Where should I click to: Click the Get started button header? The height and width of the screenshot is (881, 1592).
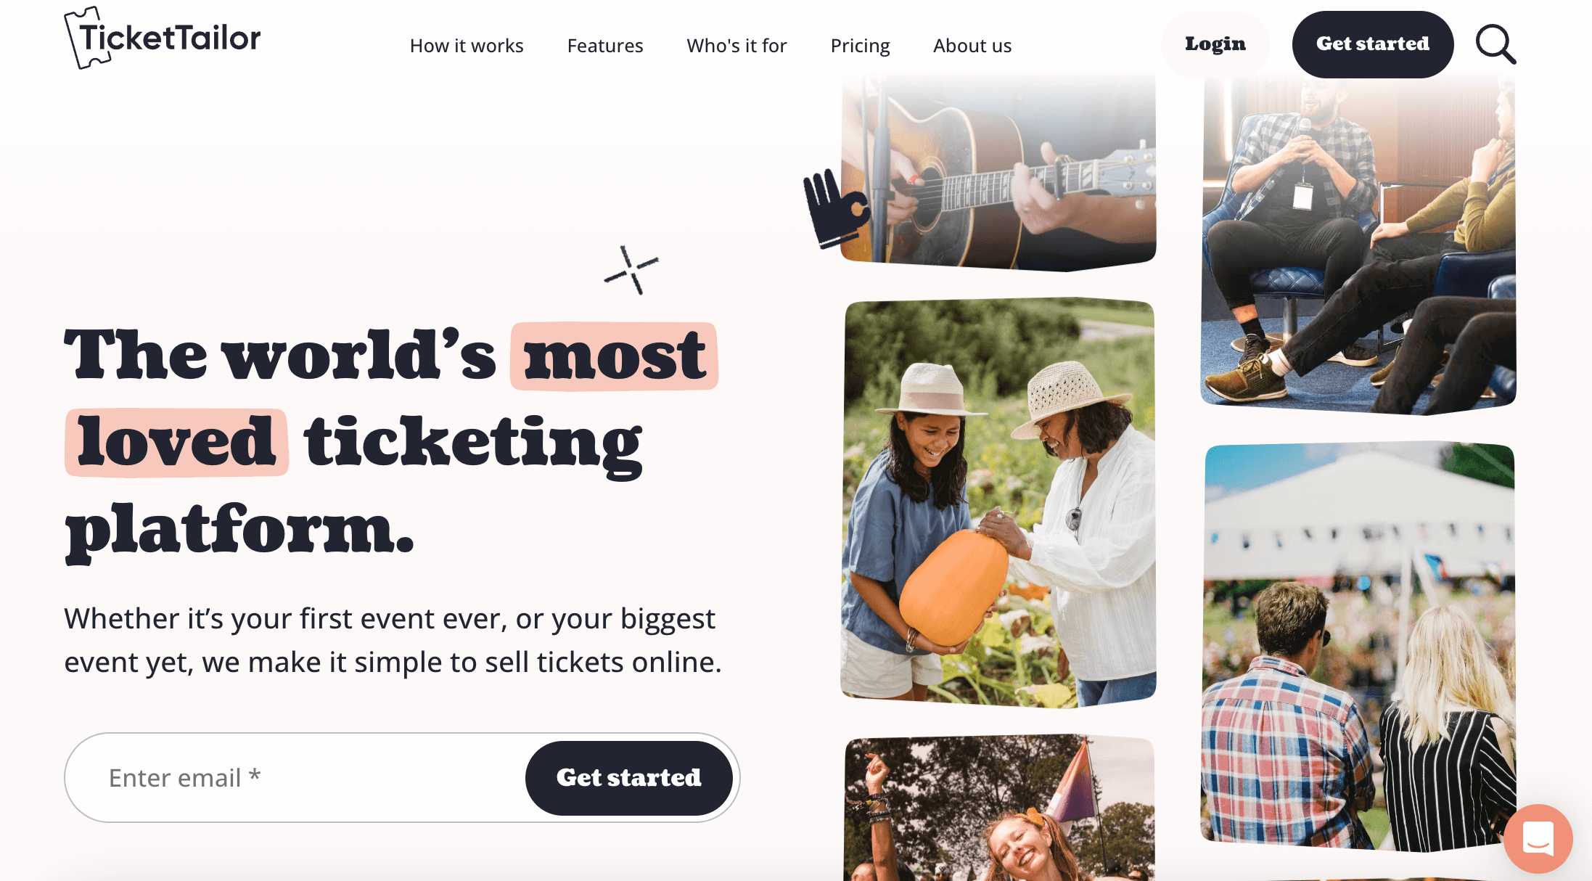(1373, 44)
